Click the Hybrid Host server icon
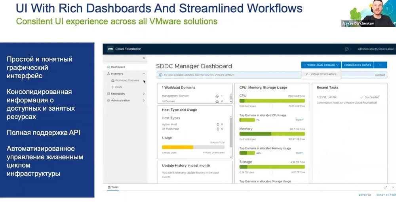 [x=218, y=125]
